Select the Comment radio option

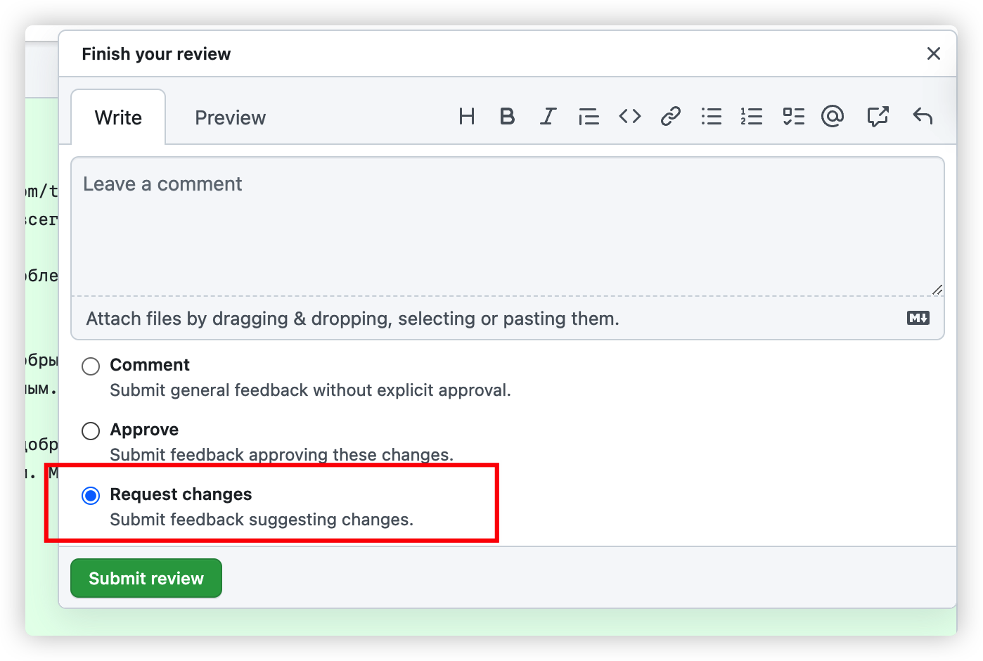pyautogui.click(x=91, y=366)
